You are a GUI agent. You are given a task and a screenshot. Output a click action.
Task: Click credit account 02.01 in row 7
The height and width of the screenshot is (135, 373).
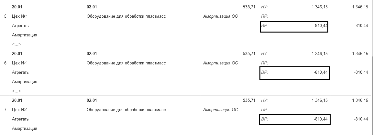[92, 101]
